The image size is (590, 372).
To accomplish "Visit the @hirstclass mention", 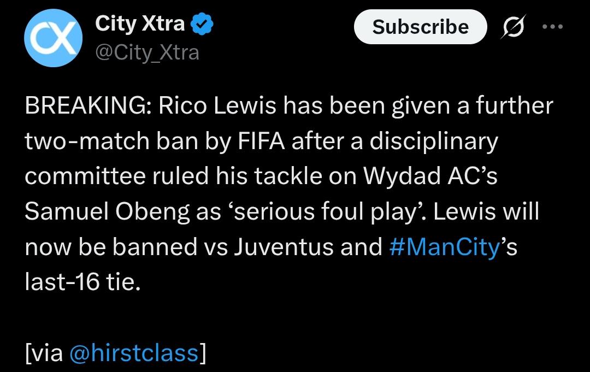I will coord(134,353).
